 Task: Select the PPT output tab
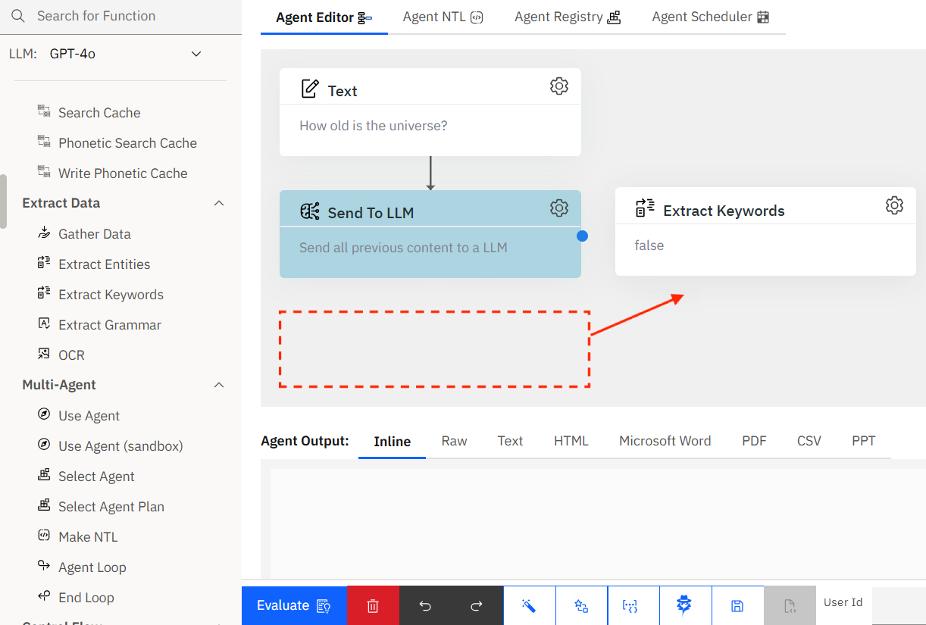864,441
